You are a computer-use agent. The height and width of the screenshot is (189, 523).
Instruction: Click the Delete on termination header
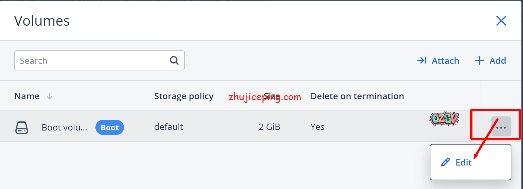pos(357,96)
